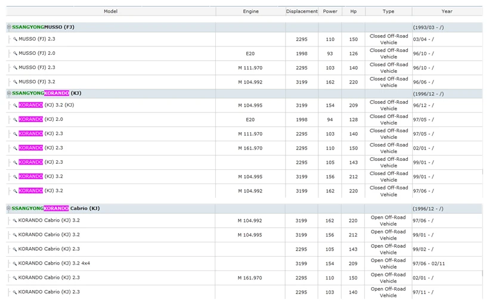This screenshot has width=489, height=305.
Task: Click hp value 128
Action: 354,120
